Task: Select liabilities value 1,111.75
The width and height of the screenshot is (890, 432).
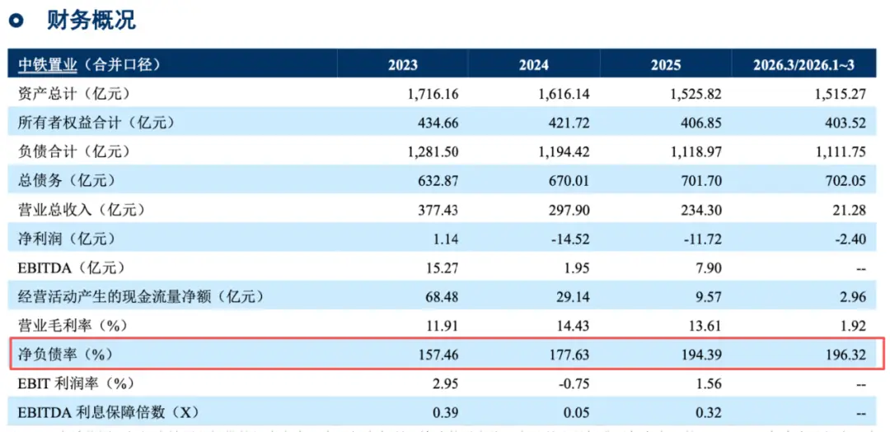Action: pyautogui.click(x=839, y=152)
